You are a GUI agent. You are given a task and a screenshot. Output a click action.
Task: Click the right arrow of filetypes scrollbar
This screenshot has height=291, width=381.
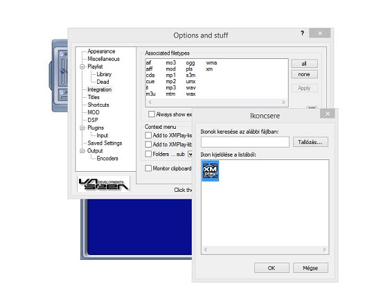pyautogui.click(x=283, y=102)
